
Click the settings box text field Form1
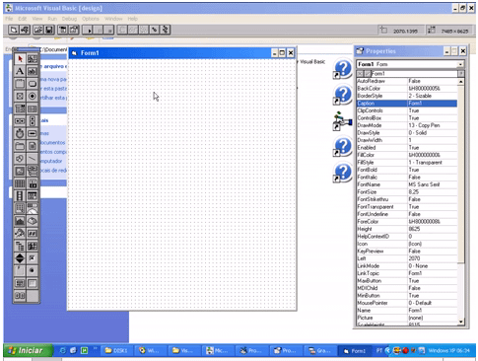[x=414, y=74]
